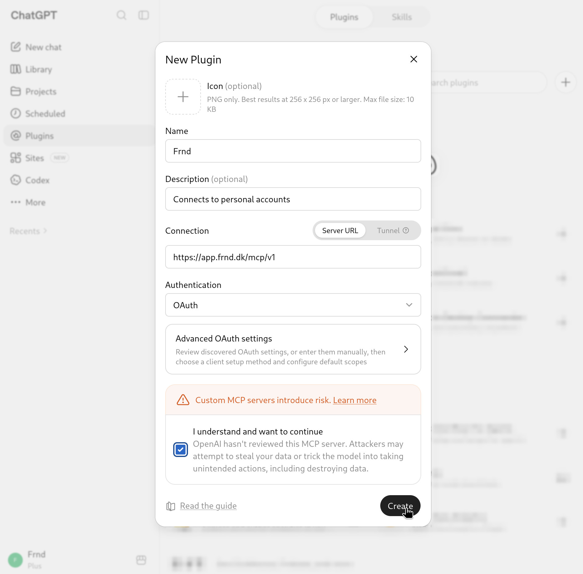Click the Scheduled clock icon
Image resolution: width=583 pixels, height=574 pixels.
point(16,113)
